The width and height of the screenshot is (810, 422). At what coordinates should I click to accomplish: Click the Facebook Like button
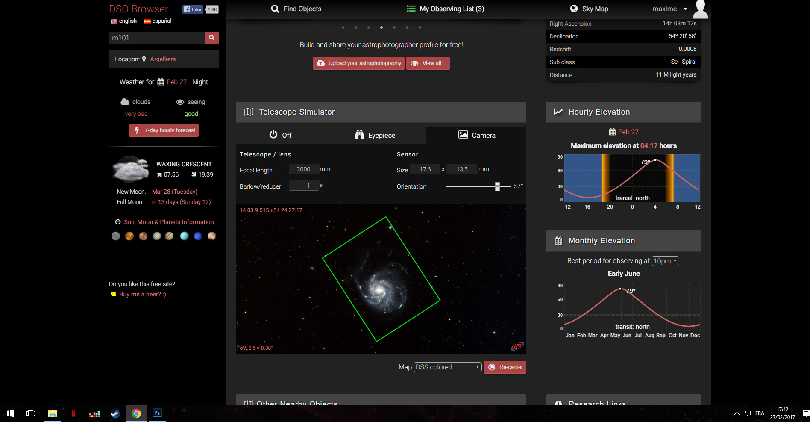click(193, 9)
